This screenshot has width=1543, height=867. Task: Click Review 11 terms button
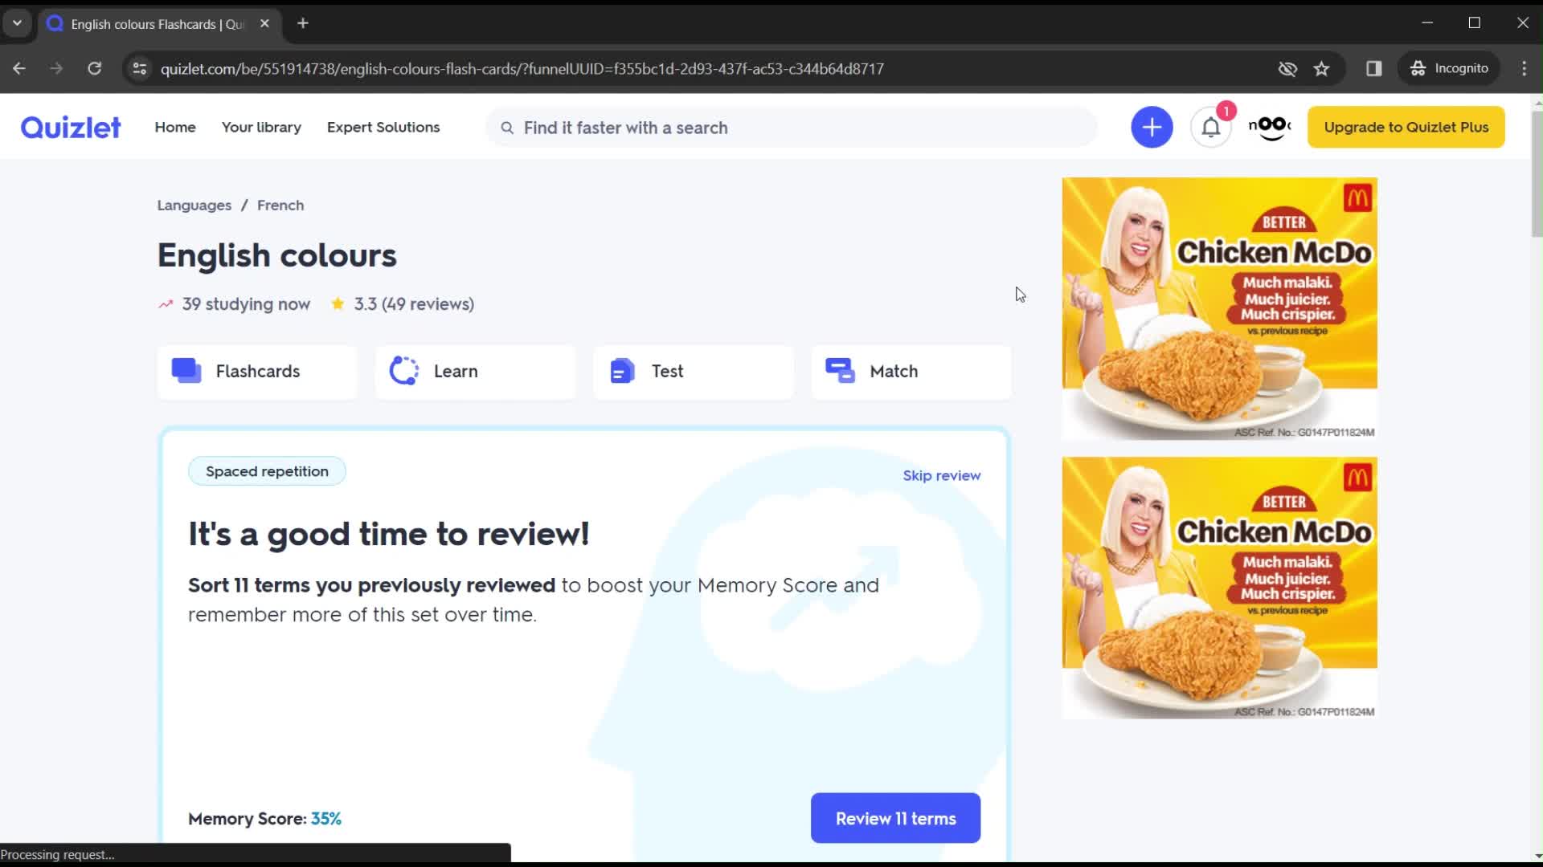click(895, 818)
